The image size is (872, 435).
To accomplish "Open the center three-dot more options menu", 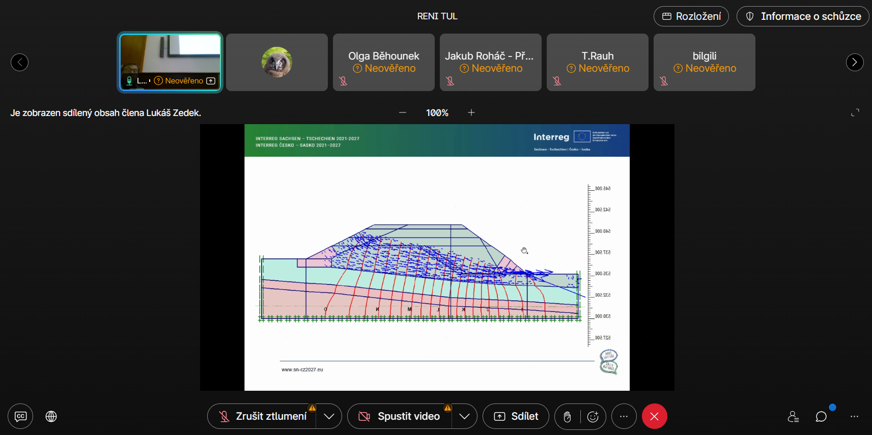I will point(624,416).
